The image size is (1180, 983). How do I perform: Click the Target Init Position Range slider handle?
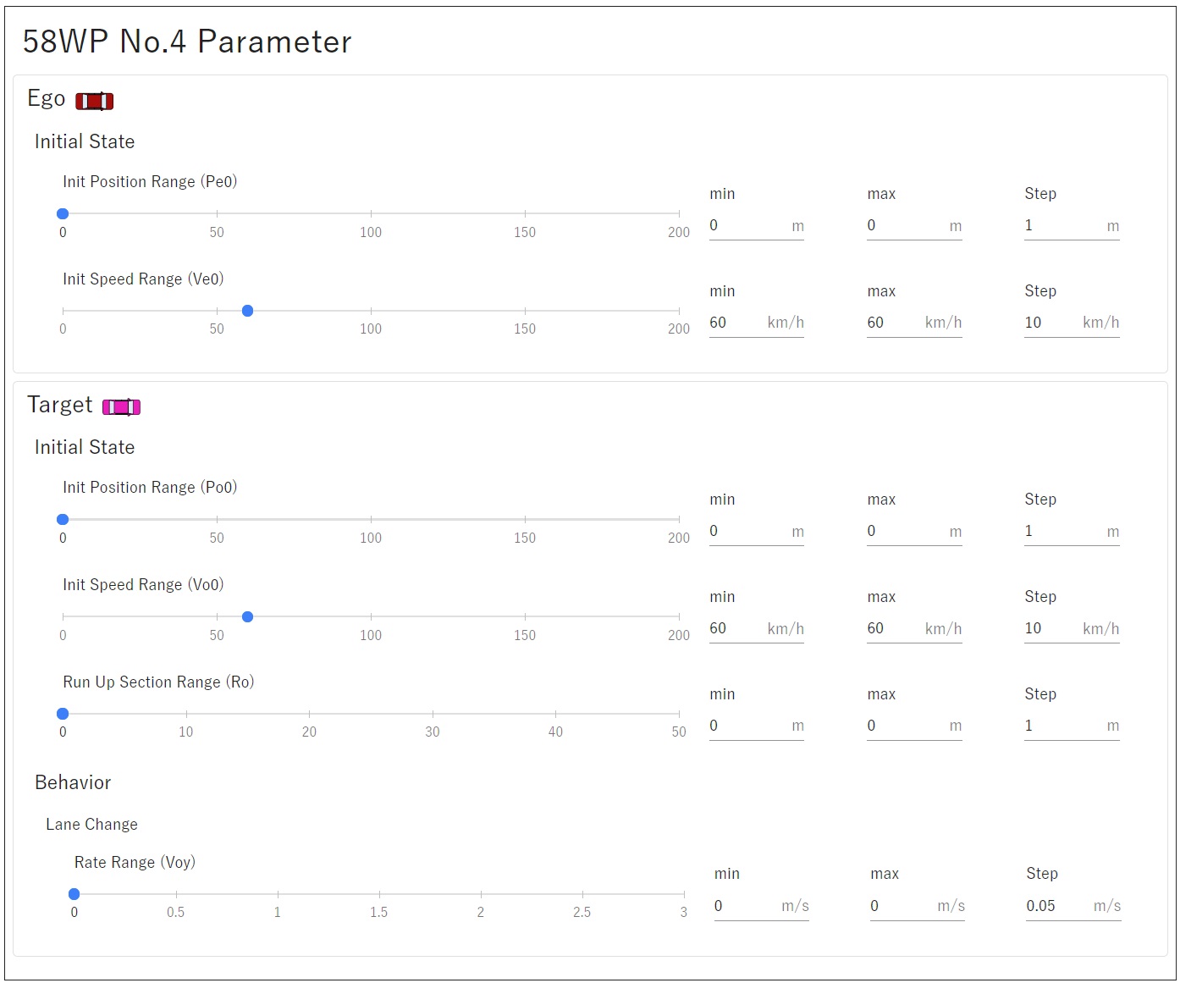(63, 520)
